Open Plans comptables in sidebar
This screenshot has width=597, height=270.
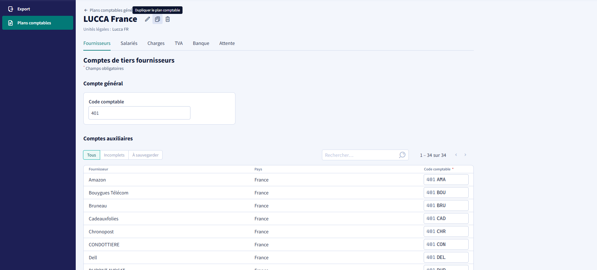pos(38,23)
